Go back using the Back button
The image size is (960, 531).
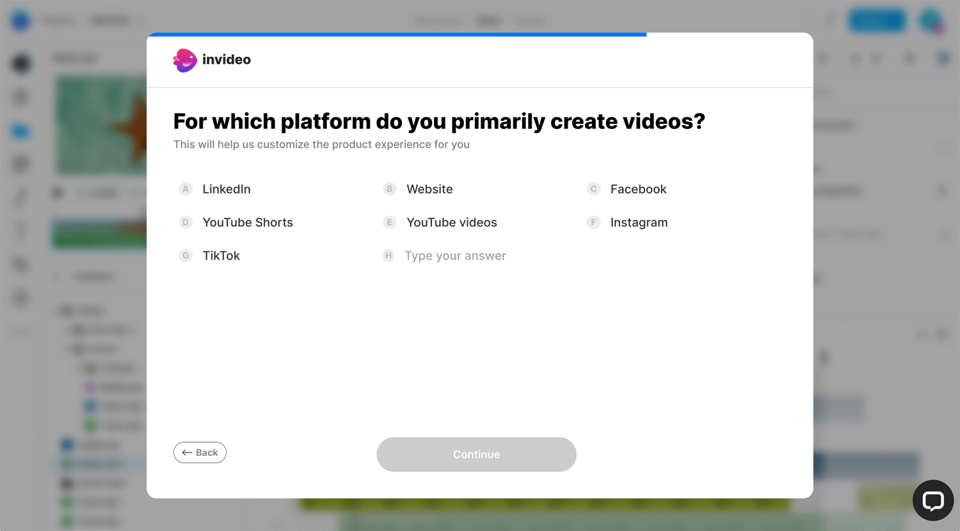(x=200, y=452)
